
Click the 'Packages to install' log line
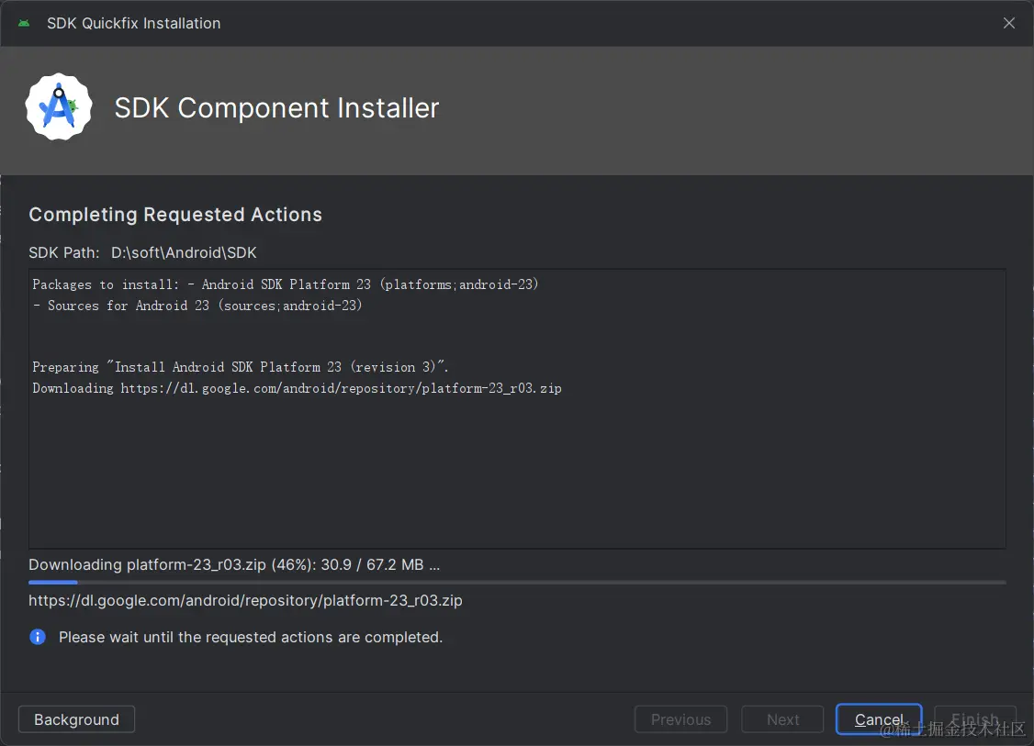pos(285,284)
